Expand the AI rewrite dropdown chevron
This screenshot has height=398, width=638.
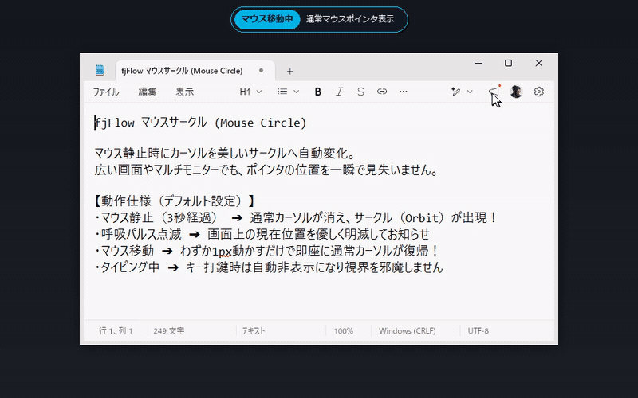click(470, 92)
